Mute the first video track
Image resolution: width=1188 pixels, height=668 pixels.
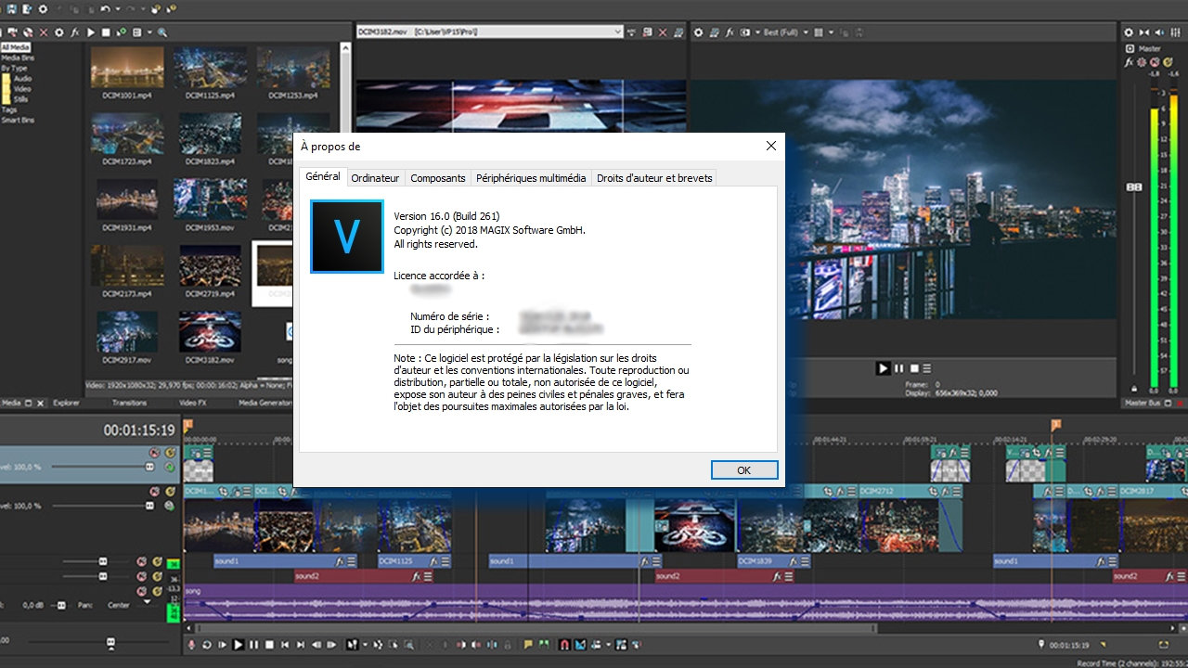[x=154, y=453]
